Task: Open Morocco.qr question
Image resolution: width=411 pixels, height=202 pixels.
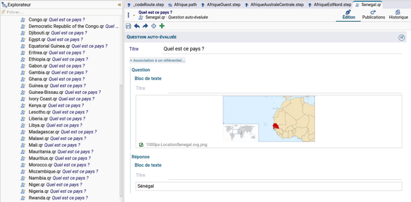Action: pyautogui.click(x=55, y=165)
